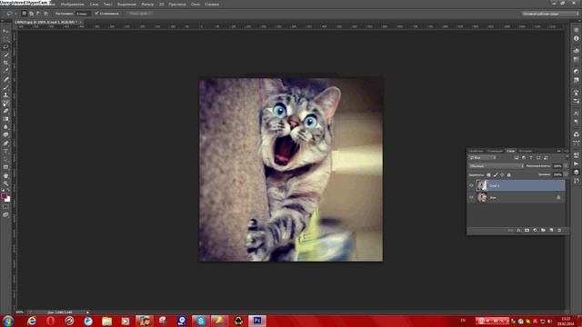
Task: Toggle lock image pixels brush icon
Action: tap(496, 175)
